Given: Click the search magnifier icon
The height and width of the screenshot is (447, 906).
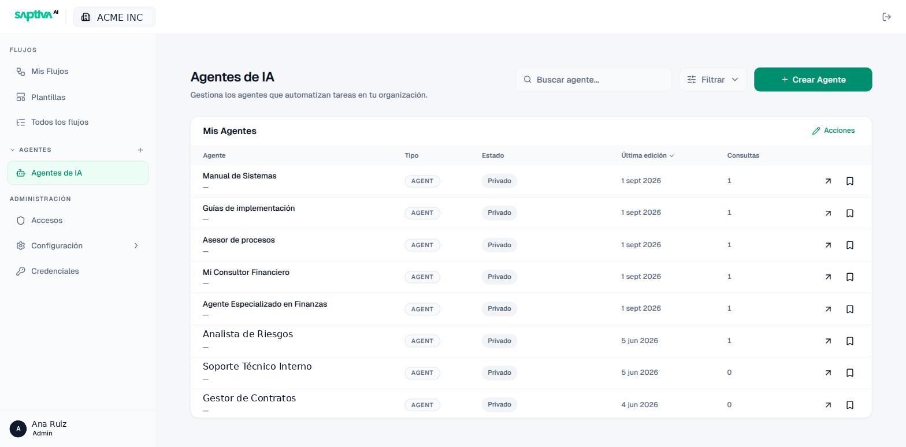Looking at the screenshot, I should point(528,80).
